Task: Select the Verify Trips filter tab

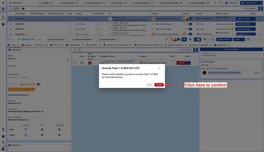Action: pos(120,3)
